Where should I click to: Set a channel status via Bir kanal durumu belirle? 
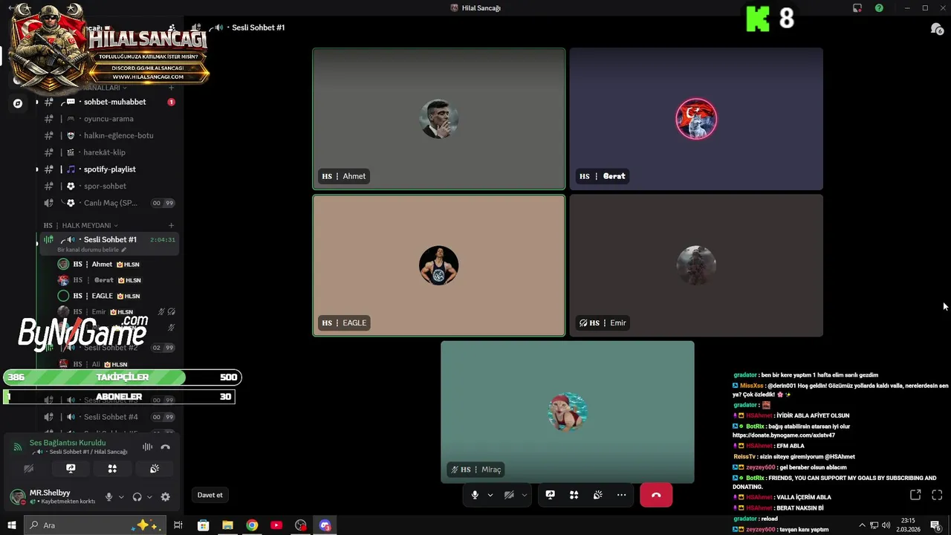coord(91,250)
